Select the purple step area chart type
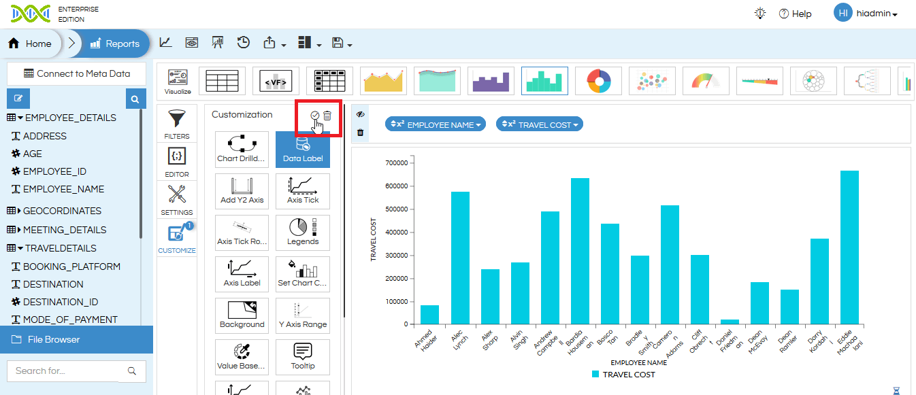Image resolution: width=916 pixels, height=395 pixels. [x=491, y=81]
